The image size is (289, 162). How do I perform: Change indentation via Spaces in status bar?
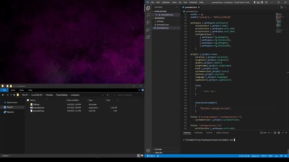pyautogui.click(x=255, y=156)
